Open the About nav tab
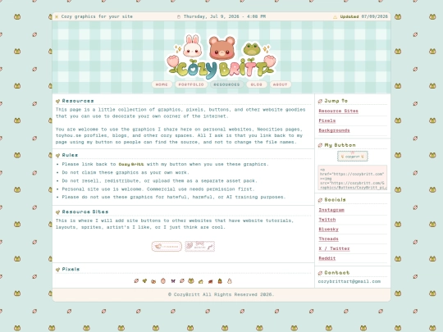This screenshot has height=332, width=443. click(x=280, y=84)
